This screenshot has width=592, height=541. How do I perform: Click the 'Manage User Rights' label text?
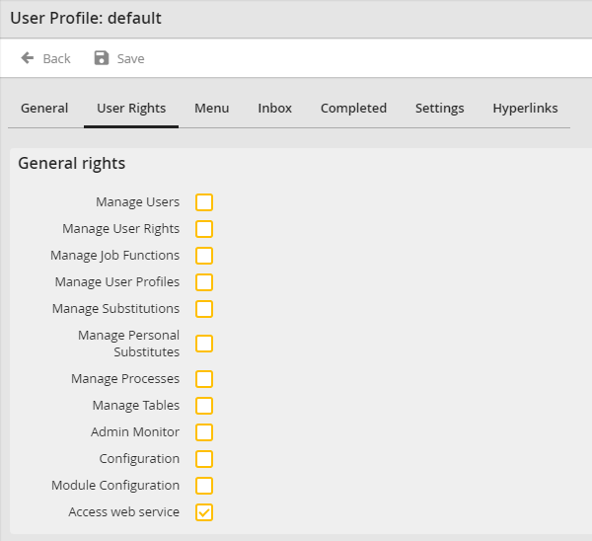coord(120,229)
